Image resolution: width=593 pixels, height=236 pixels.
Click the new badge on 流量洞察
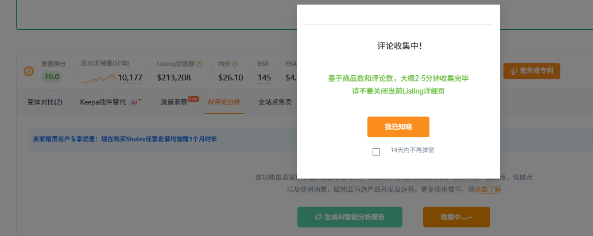coord(193,98)
